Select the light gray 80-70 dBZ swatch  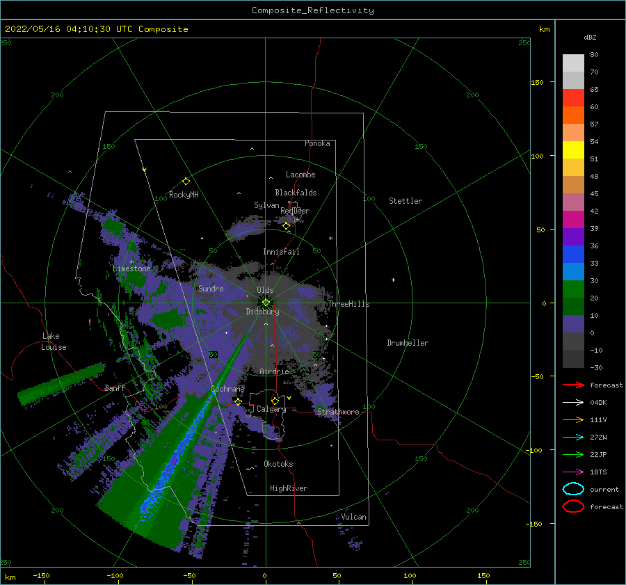tap(573, 63)
